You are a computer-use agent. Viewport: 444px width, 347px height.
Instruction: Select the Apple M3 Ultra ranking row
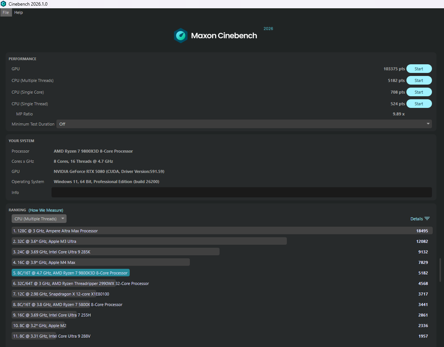click(x=222, y=241)
